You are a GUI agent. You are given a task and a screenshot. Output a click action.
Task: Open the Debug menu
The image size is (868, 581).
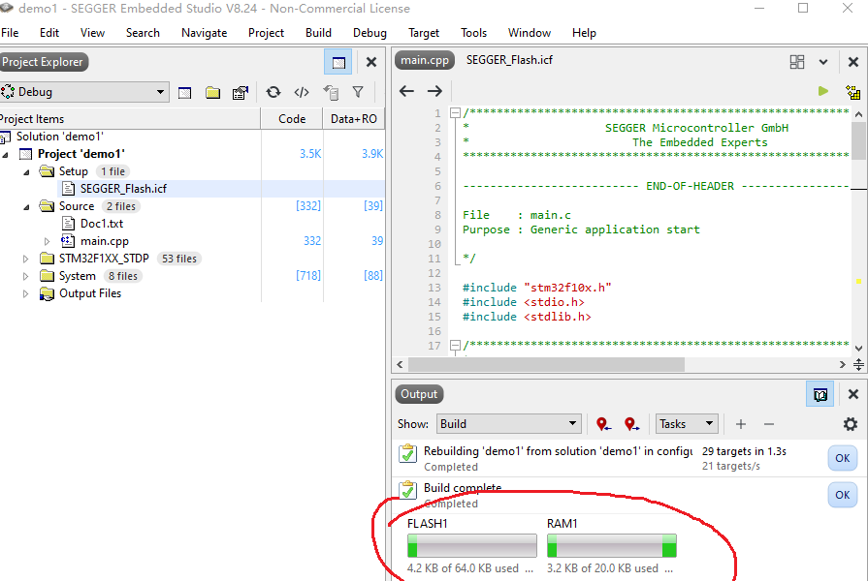370,33
